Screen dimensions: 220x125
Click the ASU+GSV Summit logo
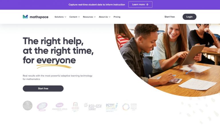coord(93,107)
